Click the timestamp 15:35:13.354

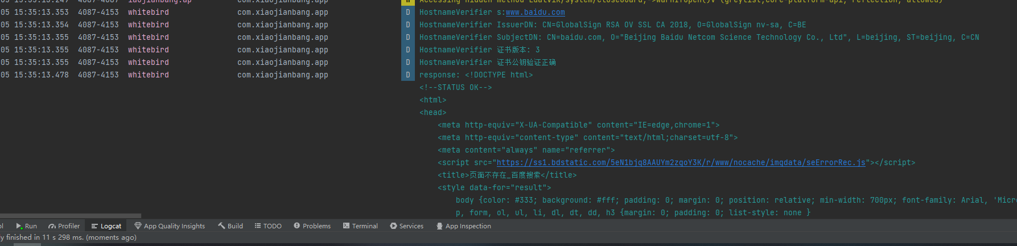click(x=42, y=24)
